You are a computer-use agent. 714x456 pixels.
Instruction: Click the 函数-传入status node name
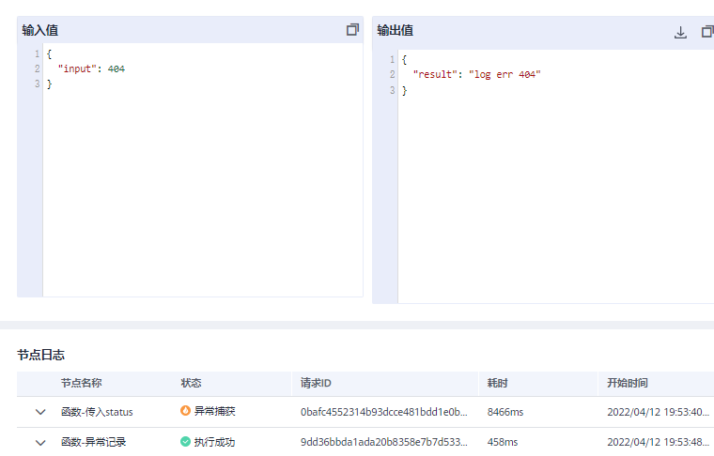pyautogui.click(x=97, y=412)
